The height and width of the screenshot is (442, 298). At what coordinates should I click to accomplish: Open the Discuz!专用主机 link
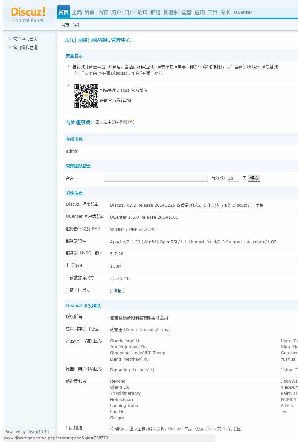[x=248, y=205]
